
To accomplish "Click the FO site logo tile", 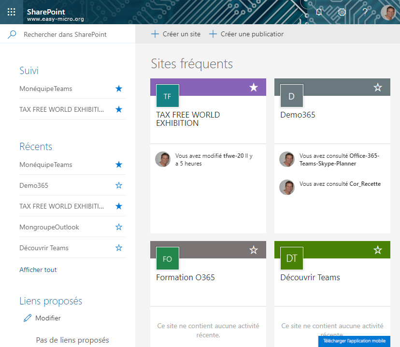I will tap(167, 258).
